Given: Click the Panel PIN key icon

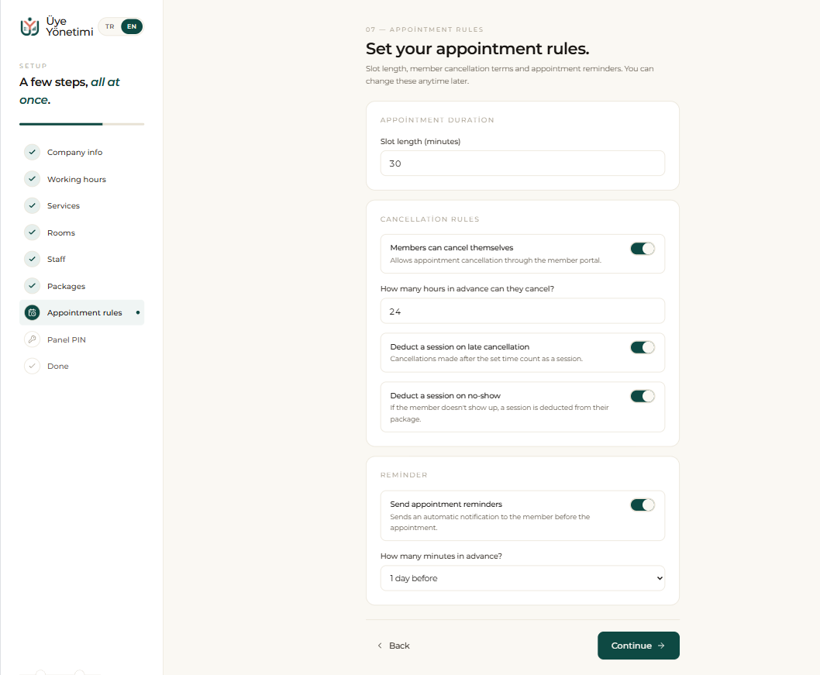Looking at the screenshot, I should (32, 339).
